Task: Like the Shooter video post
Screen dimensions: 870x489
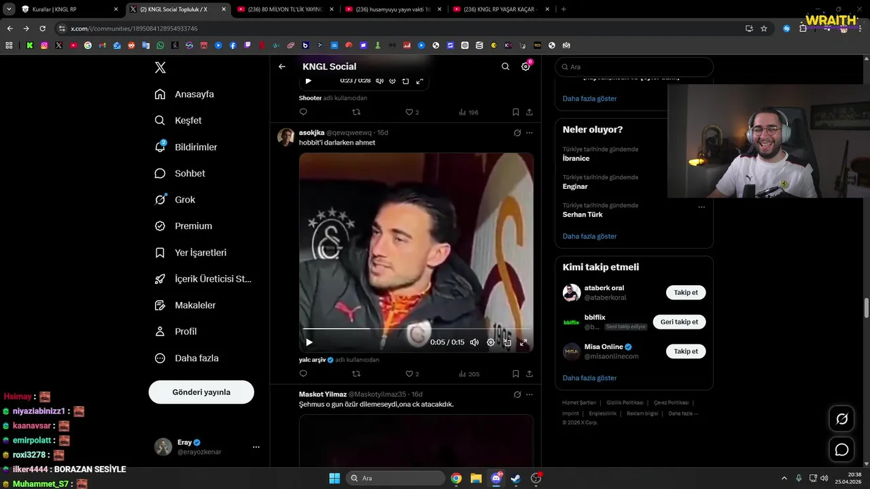Action: coord(412,112)
